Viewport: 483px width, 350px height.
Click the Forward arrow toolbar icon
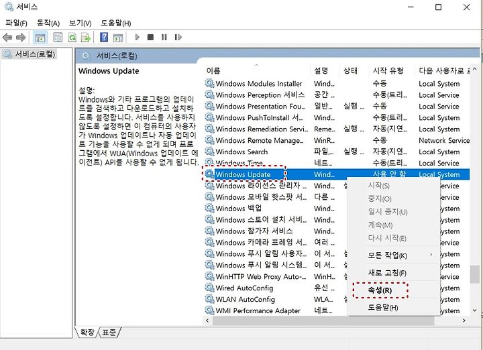tap(21, 38)
